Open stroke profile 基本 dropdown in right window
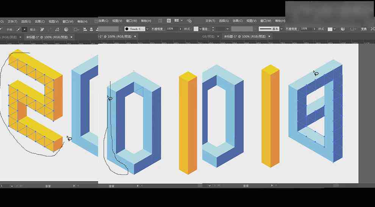Image resolution: width=375 pixels, height=207 pixels. click(281, 29)
